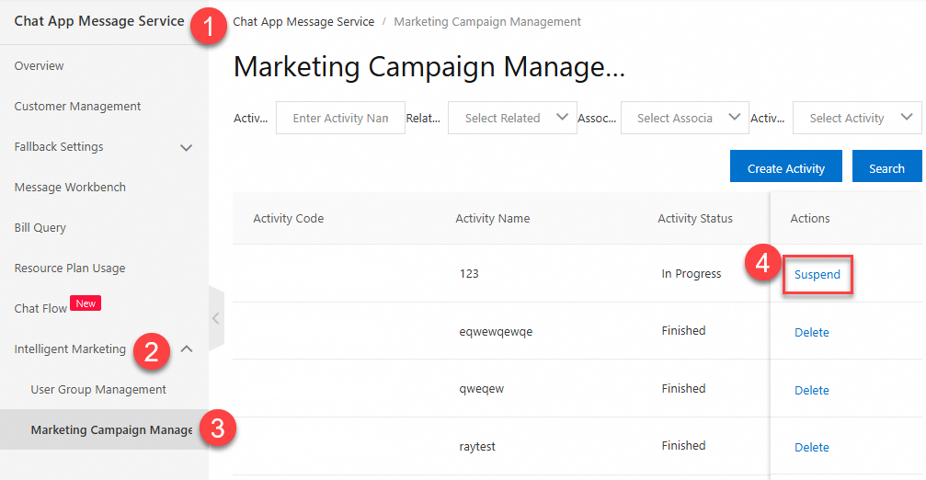This screenshot has height=480, width=926.
Task: Collapse the Intelligent Marketing menu
Action: [x=186, y=349]
